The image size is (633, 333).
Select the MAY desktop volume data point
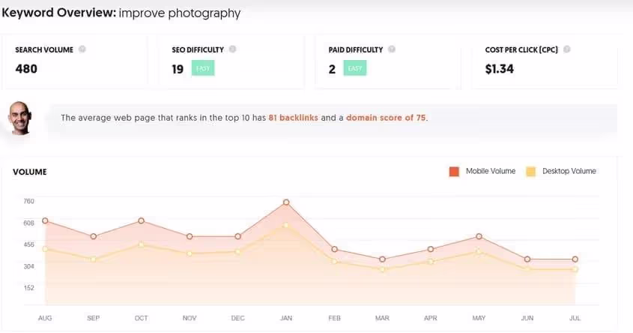(479, 251)
